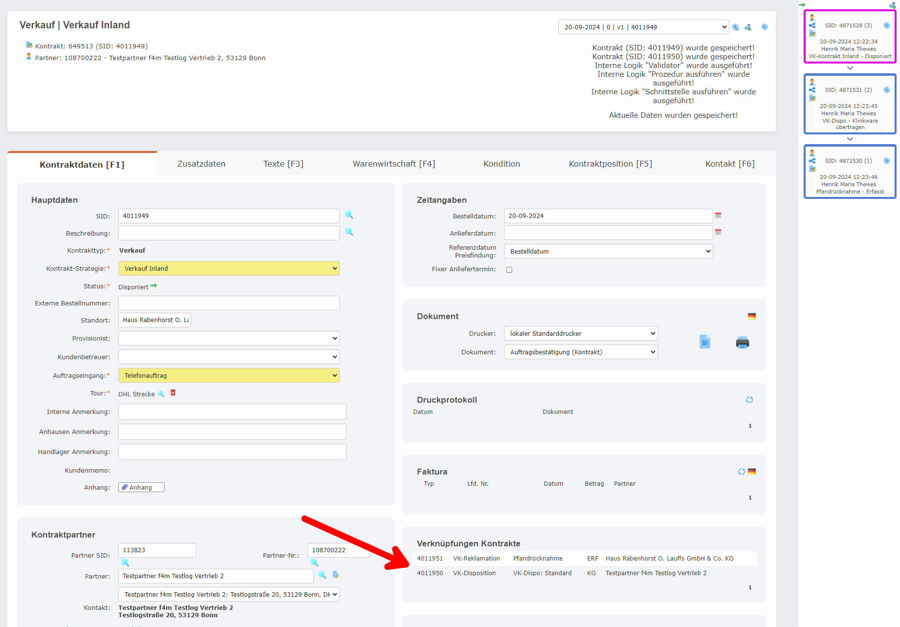Select the history entry SID 4871531
900x627 pixels.
tap(849, 104)
